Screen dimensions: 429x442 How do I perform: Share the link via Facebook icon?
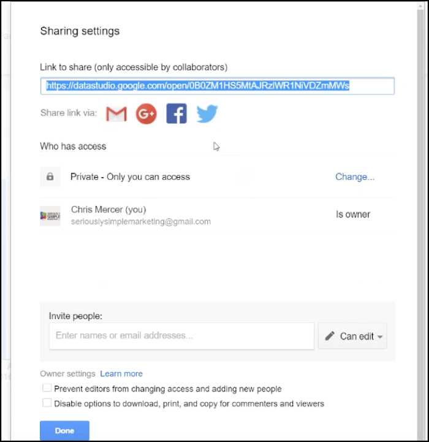point(177,113)
